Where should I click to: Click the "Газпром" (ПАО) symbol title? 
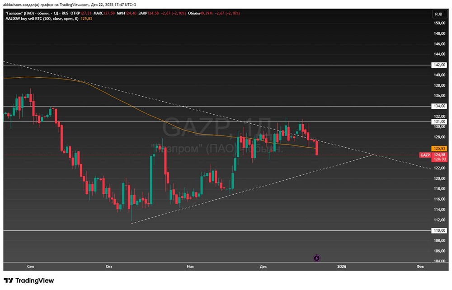pos(28,13)
